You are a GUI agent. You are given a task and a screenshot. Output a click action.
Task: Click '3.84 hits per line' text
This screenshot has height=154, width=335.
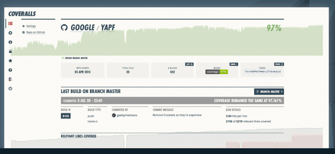pos(237,116)
